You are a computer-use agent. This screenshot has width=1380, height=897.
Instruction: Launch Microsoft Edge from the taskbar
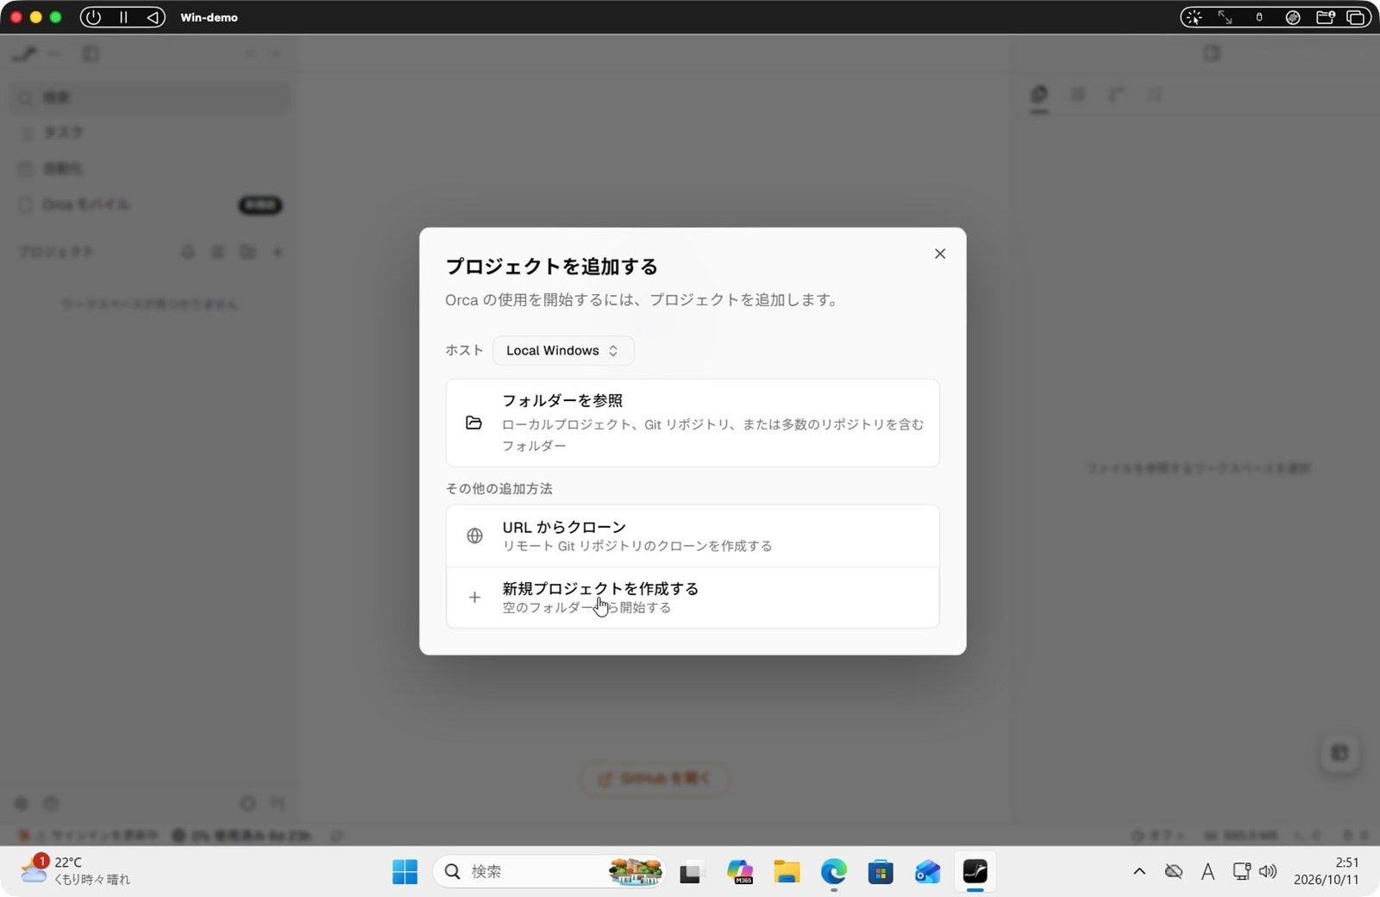(834, 872)
